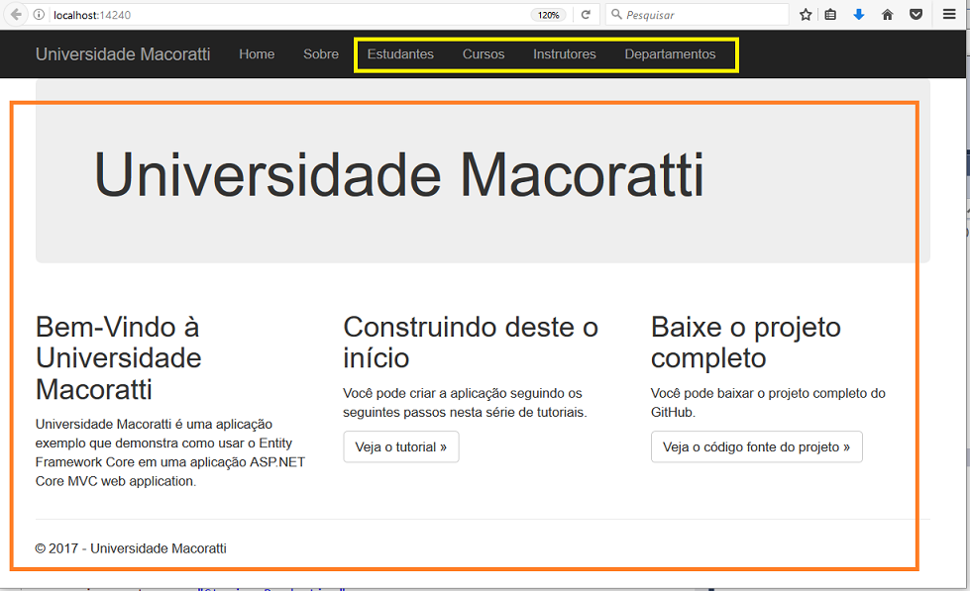Click paragraph mentioning Entity Framework Core
This screenshot has width=970, height=591.
pos(170,452)
